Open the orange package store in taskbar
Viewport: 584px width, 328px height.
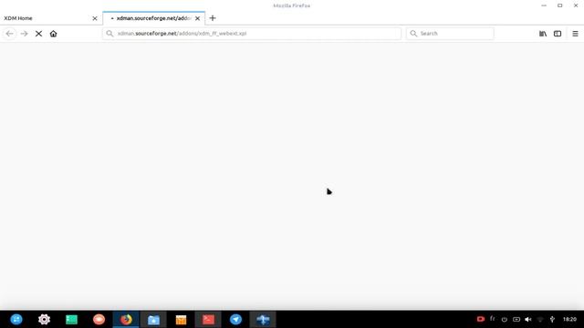(x=181, y=320)
